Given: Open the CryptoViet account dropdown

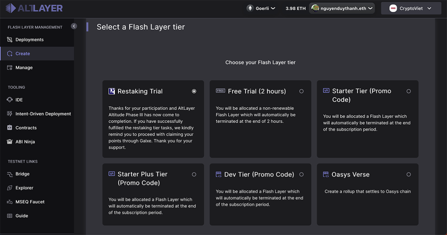Looking at the screenshot, I should 411,7.
